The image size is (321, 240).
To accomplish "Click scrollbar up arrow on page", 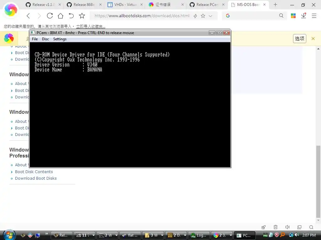I will point(318,49).
